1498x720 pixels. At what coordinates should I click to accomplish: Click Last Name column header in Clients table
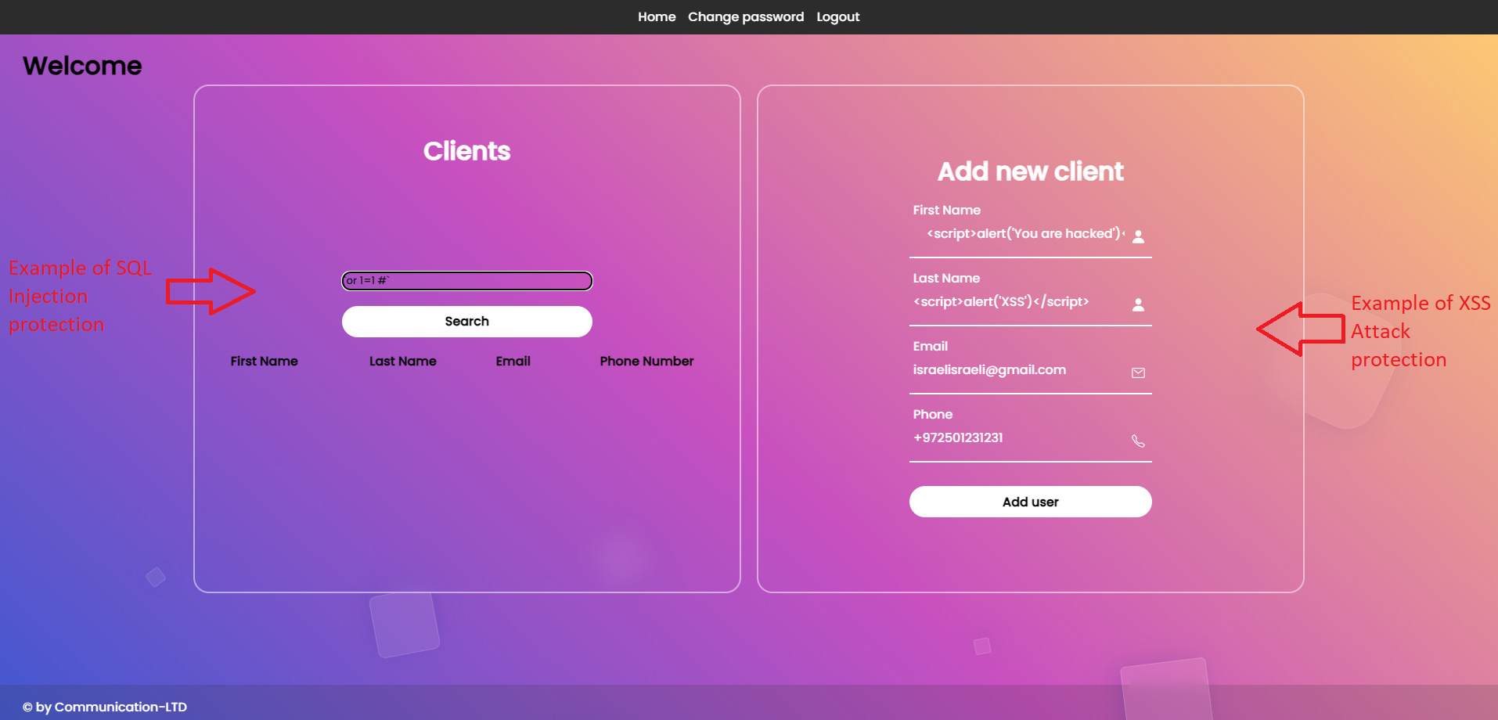[x=403, y=362]
